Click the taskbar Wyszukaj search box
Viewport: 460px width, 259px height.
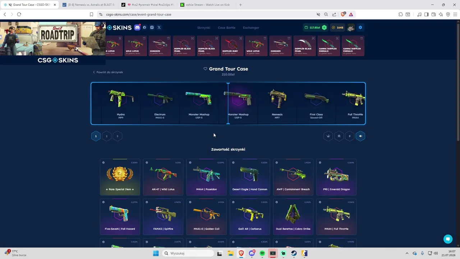click(x=188, y=253)
